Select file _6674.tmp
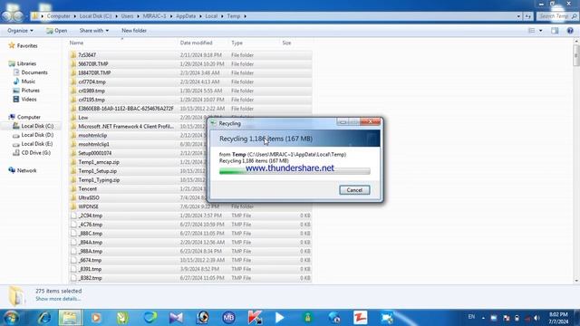This screenshot has height=326, width=580. click(x=91, y=260)
